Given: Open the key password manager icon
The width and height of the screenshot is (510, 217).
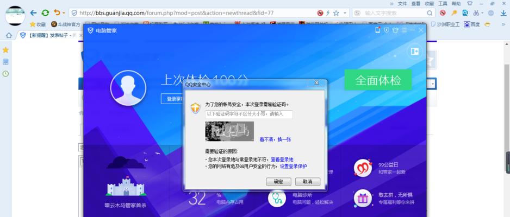Looking at the screenshot, I should [x=454, y=13].
